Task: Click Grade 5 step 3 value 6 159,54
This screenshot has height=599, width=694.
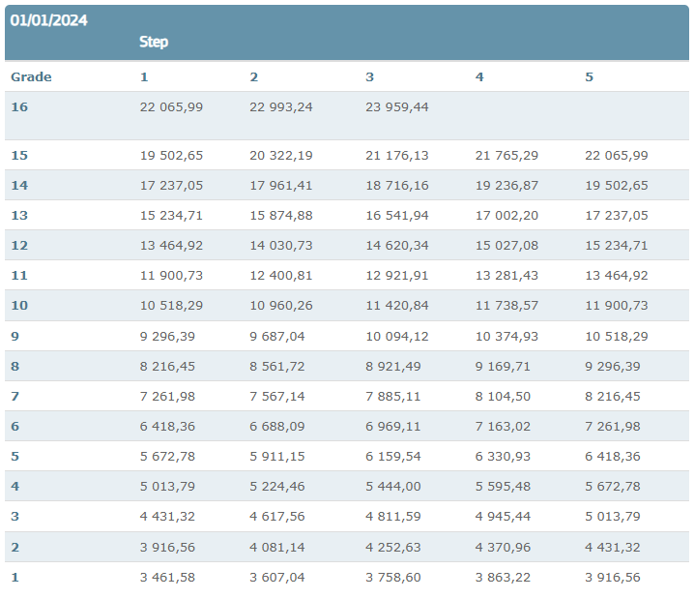Action: pos(396,456)
